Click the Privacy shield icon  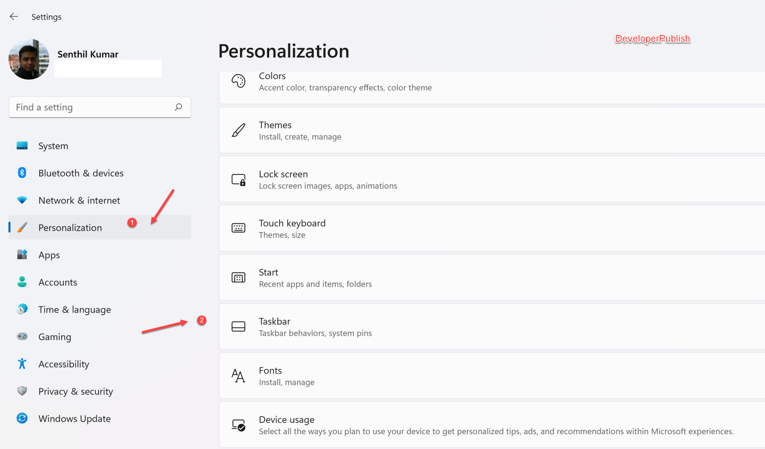[22, 391]
